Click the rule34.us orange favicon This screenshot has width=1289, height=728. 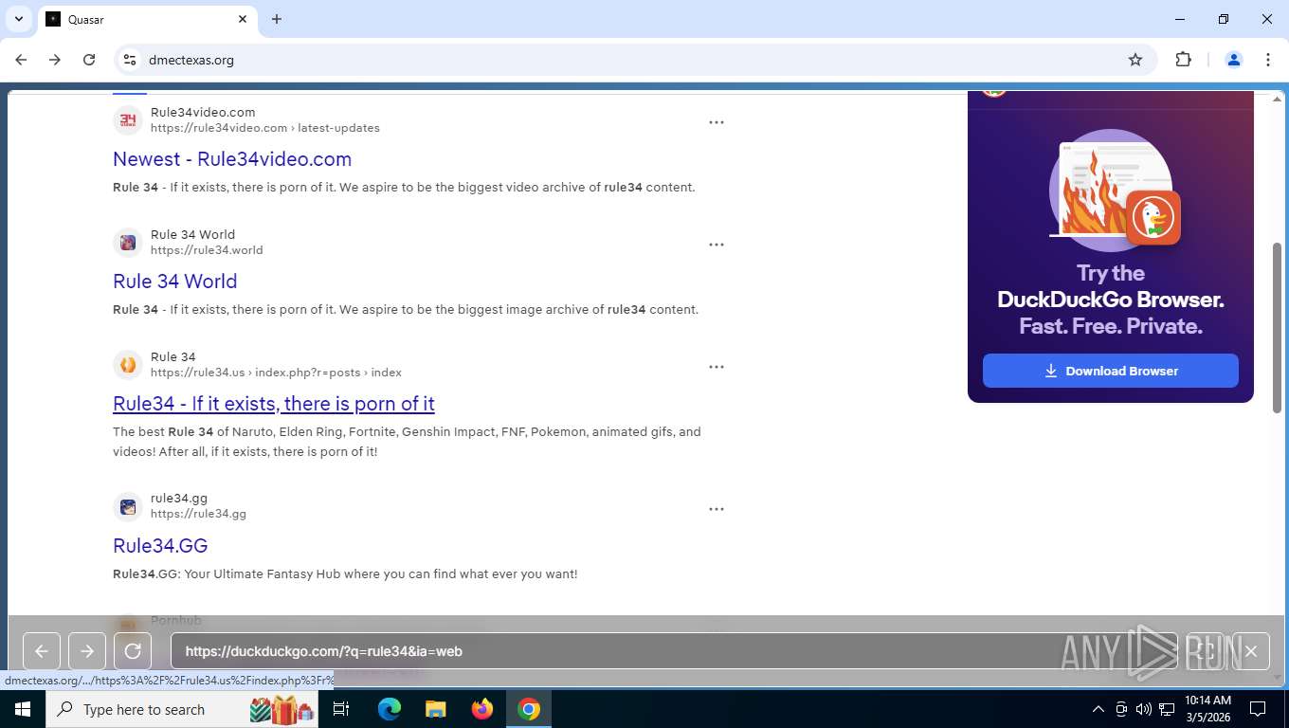click(128, 364)
